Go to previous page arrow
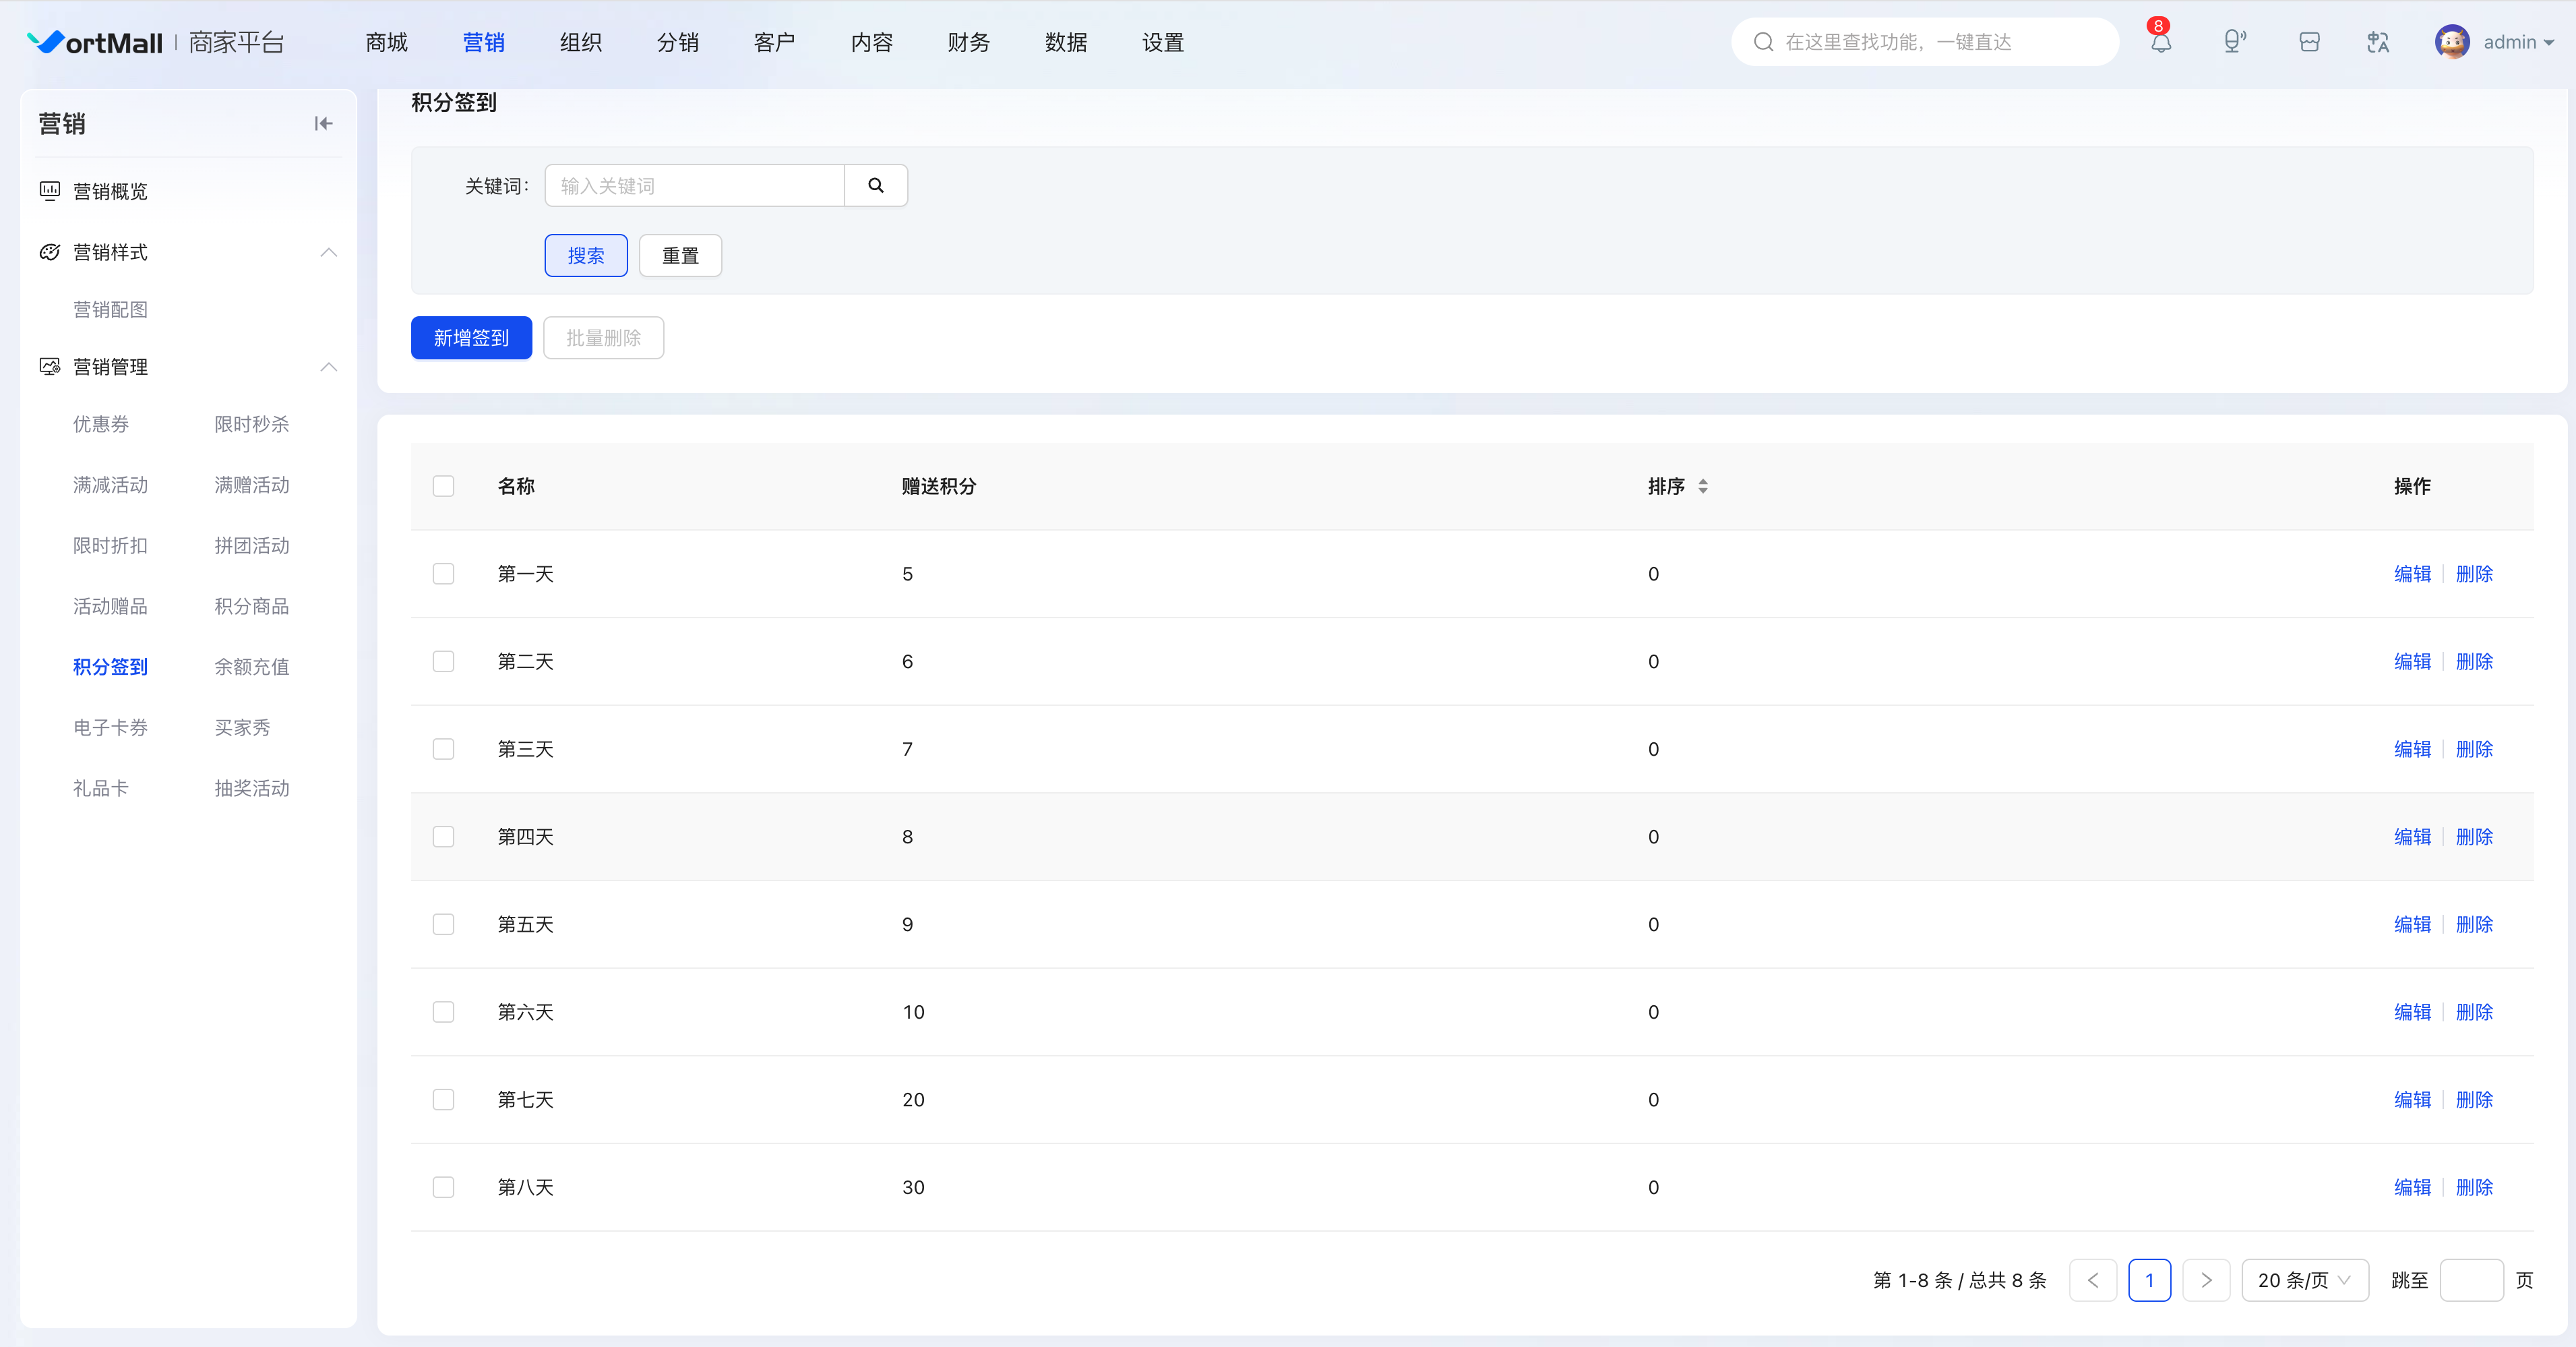 (2093, 1279)
